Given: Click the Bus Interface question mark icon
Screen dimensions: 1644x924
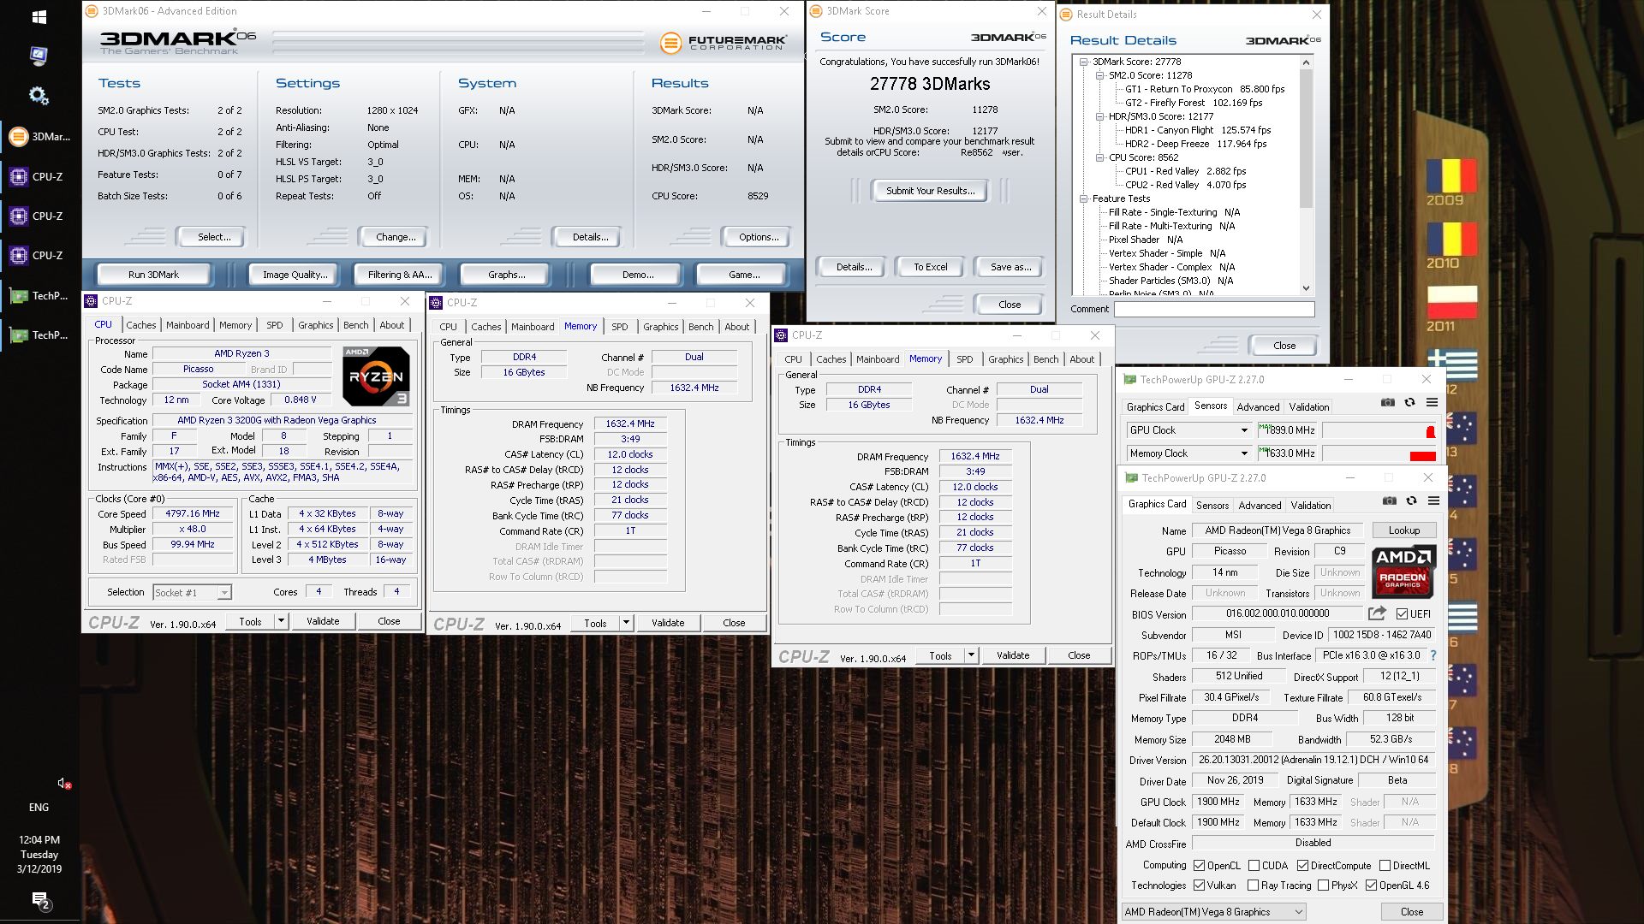Looking at the screenshot, I should (x=1433, y=655).
